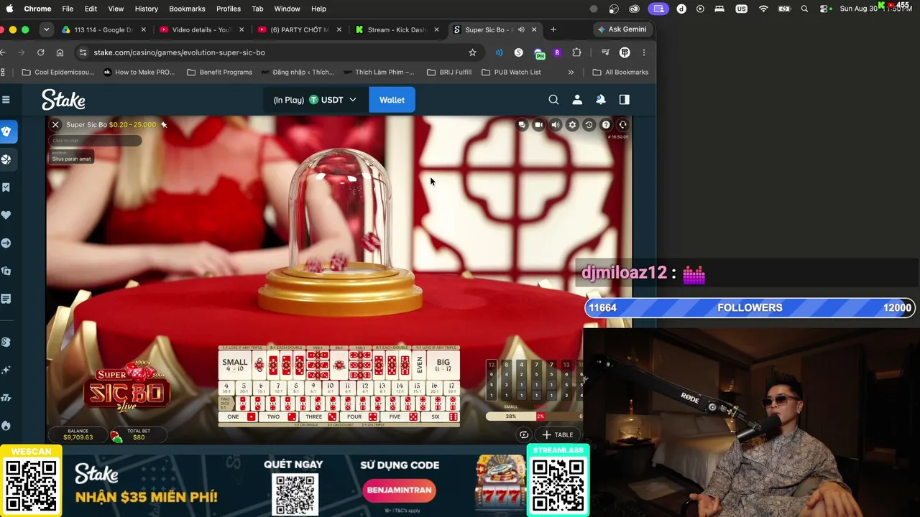Expand the Chrome tab search dropdown

click(x=46, y=29)
